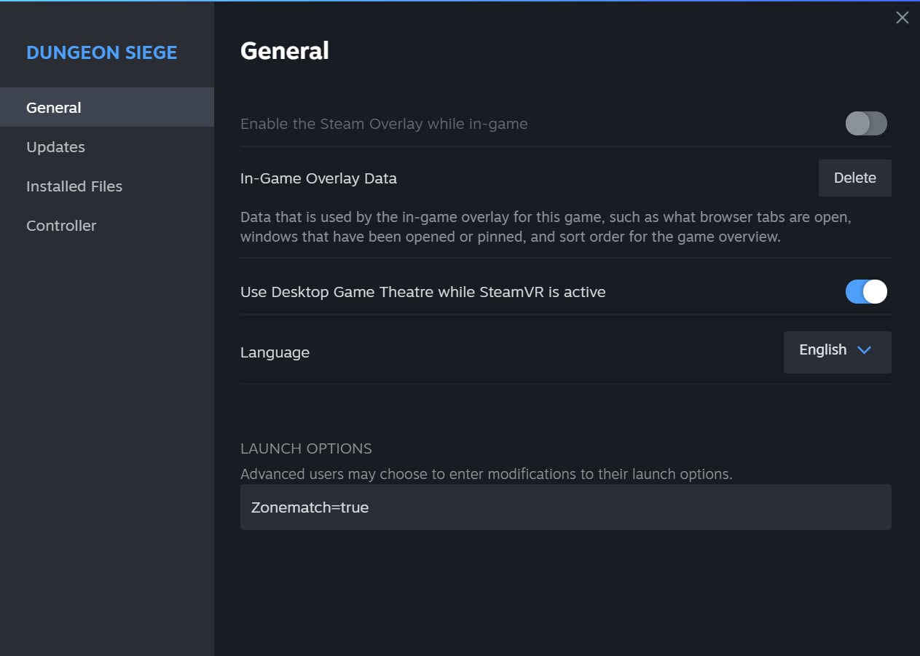Click the General page heading
Viewport: 920px width, 656px height.
[x=284, y=50]
